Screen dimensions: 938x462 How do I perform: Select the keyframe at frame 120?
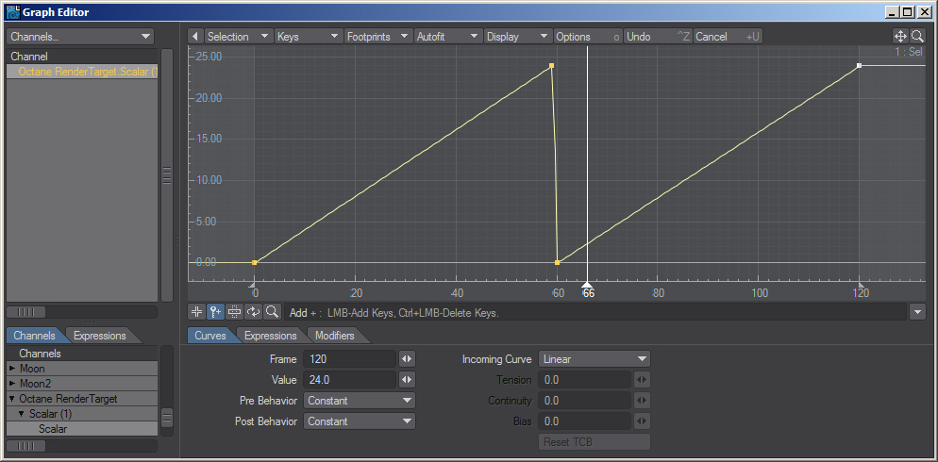(x=859, y=66)
